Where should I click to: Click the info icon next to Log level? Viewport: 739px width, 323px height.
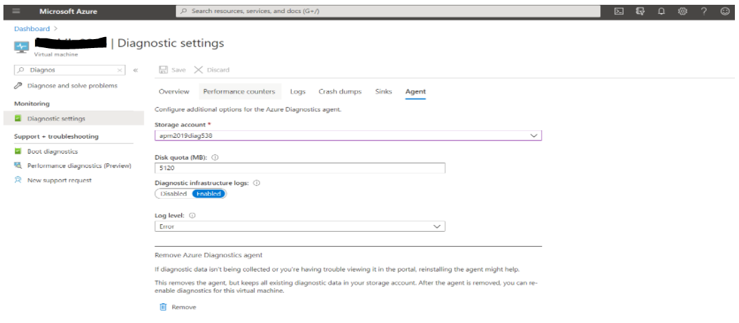coord(192,215)
